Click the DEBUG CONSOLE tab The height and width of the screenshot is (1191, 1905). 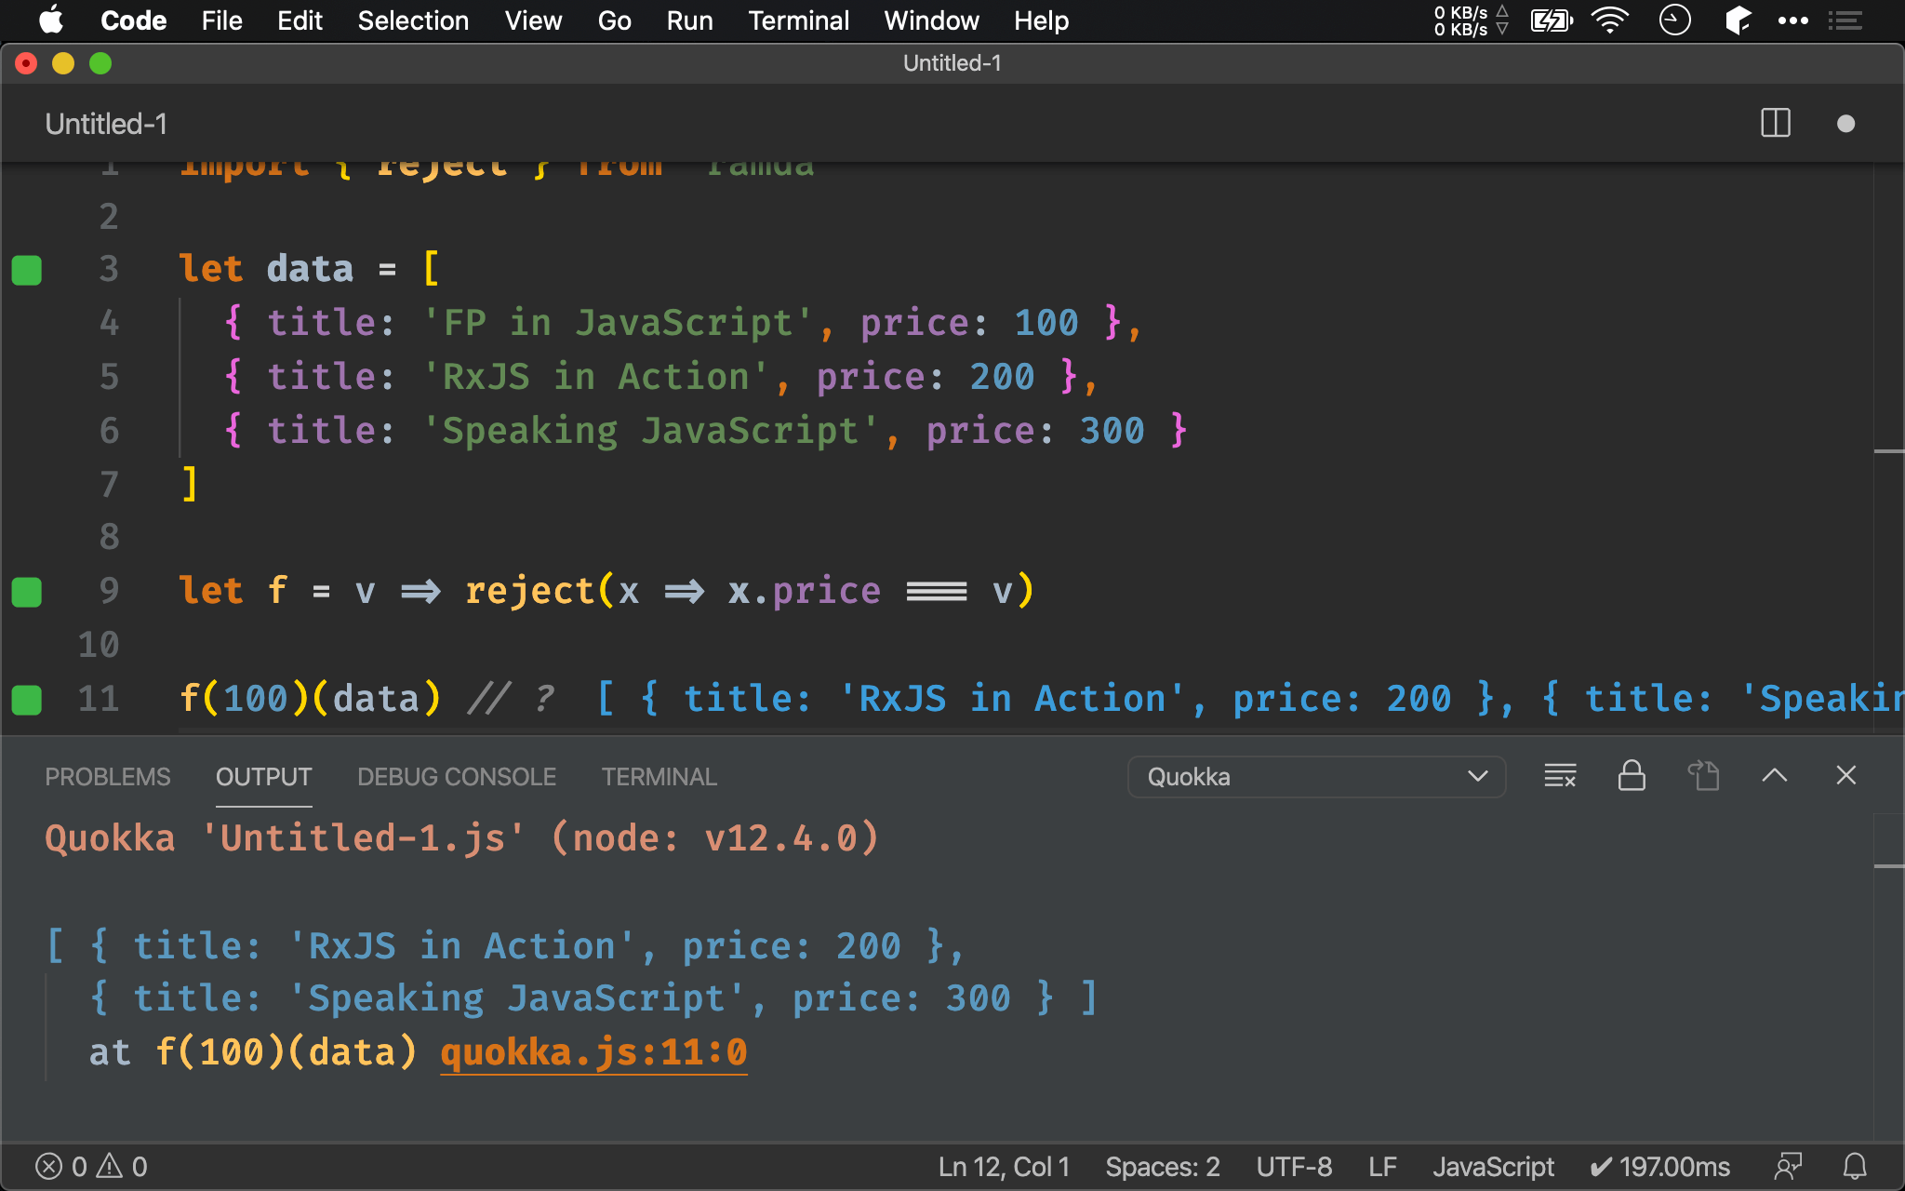coord(456,777)
